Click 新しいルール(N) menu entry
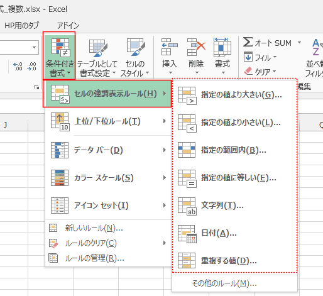 [109, 228]
